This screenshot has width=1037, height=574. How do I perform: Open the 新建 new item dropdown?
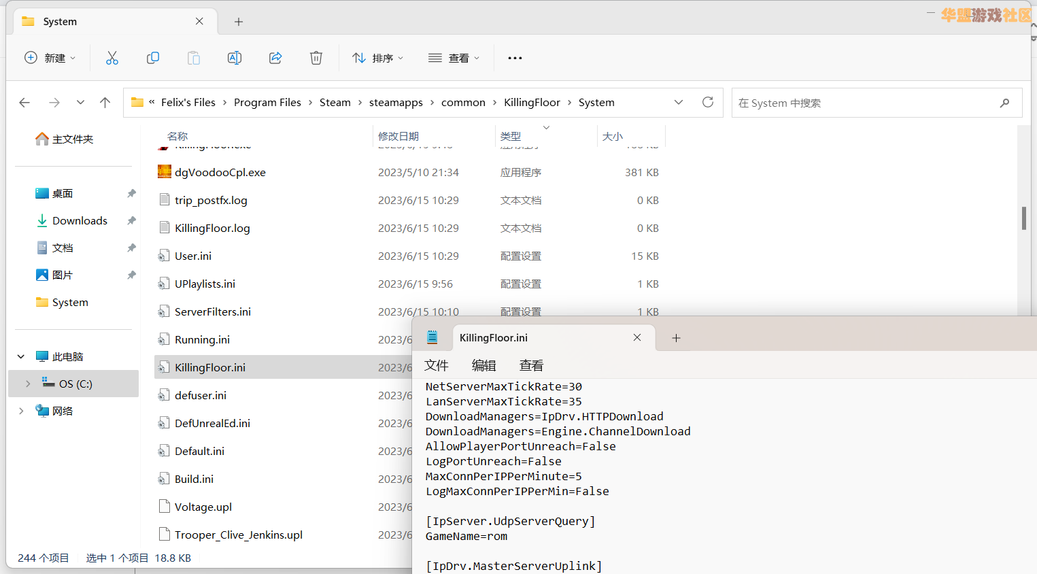click(x=50, y=58)
